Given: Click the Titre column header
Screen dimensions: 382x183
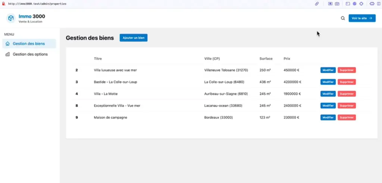Looking at the screenshot, I should tap(98, 59).
